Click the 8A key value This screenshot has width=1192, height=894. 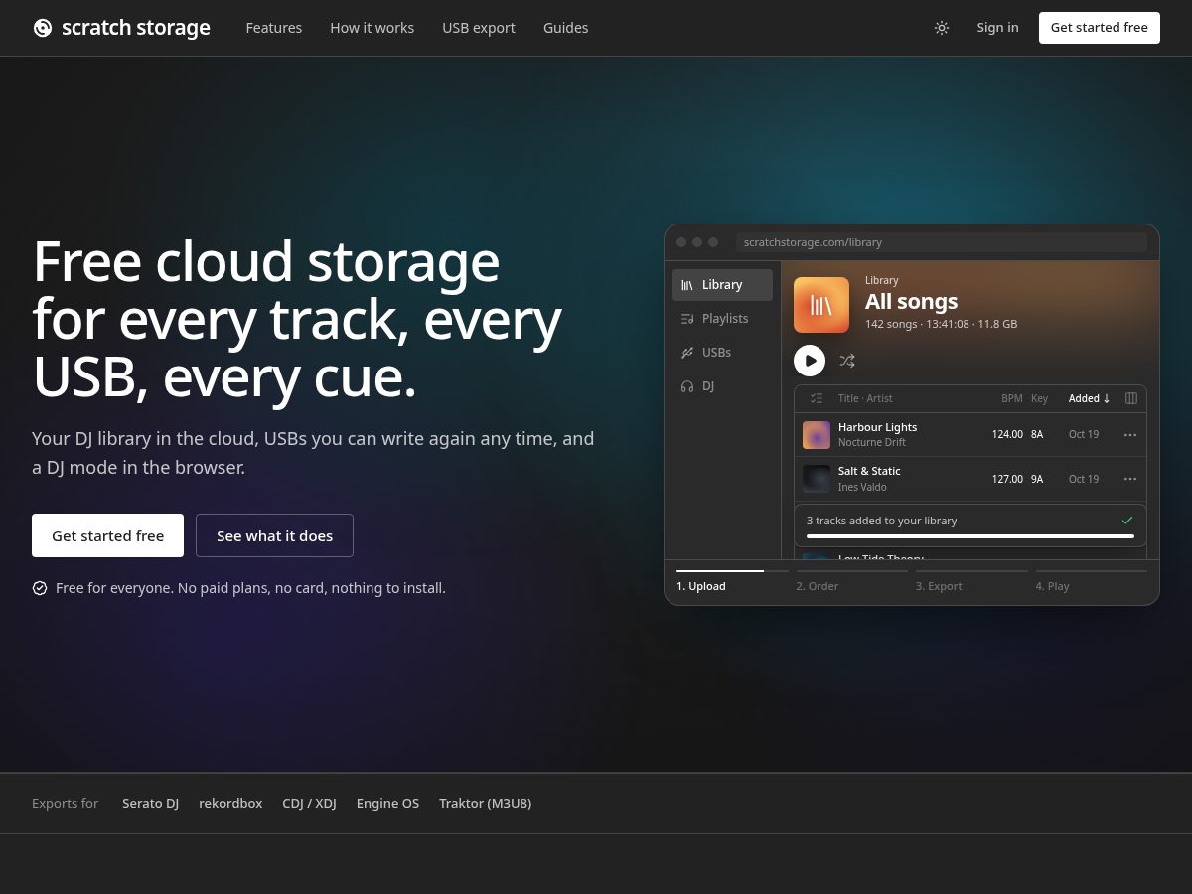[x=1037, y=435]
